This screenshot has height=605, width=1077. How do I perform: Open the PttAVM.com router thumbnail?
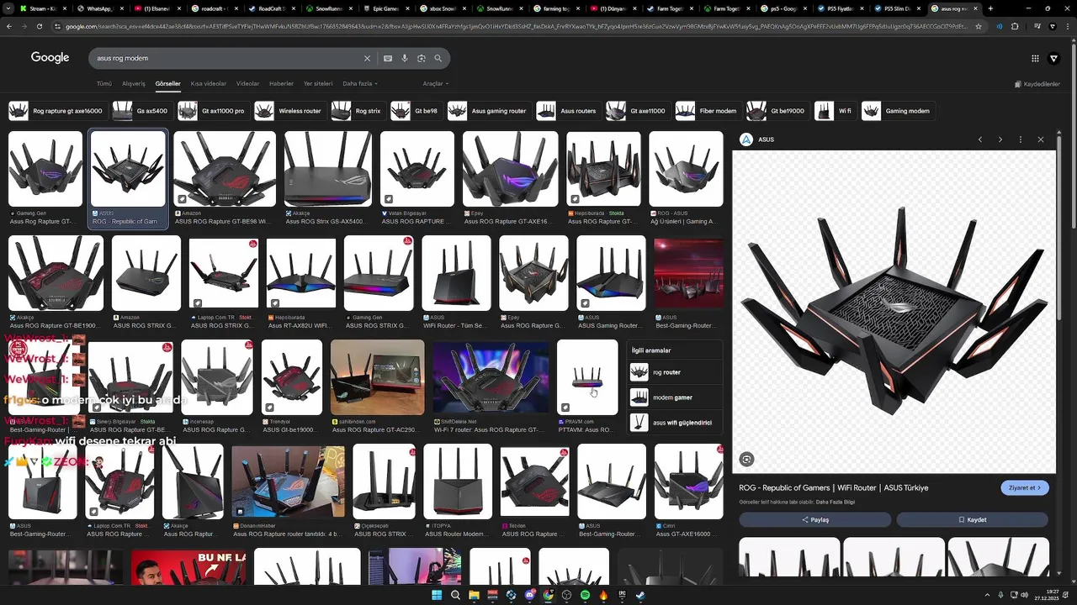587,377
